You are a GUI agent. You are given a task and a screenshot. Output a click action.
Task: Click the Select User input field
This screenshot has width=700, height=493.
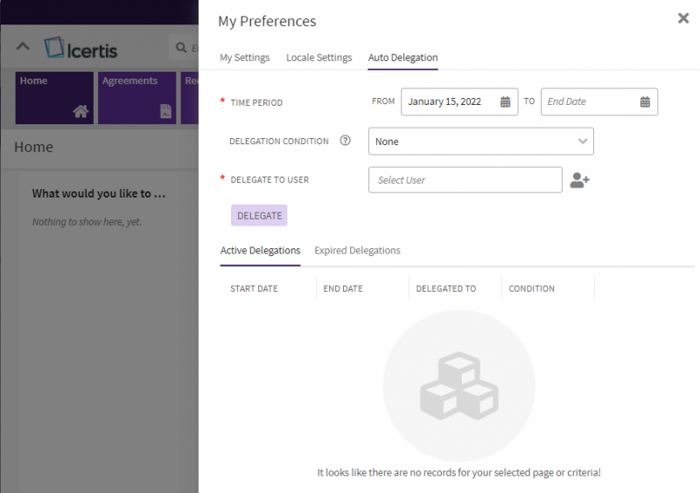465,180
